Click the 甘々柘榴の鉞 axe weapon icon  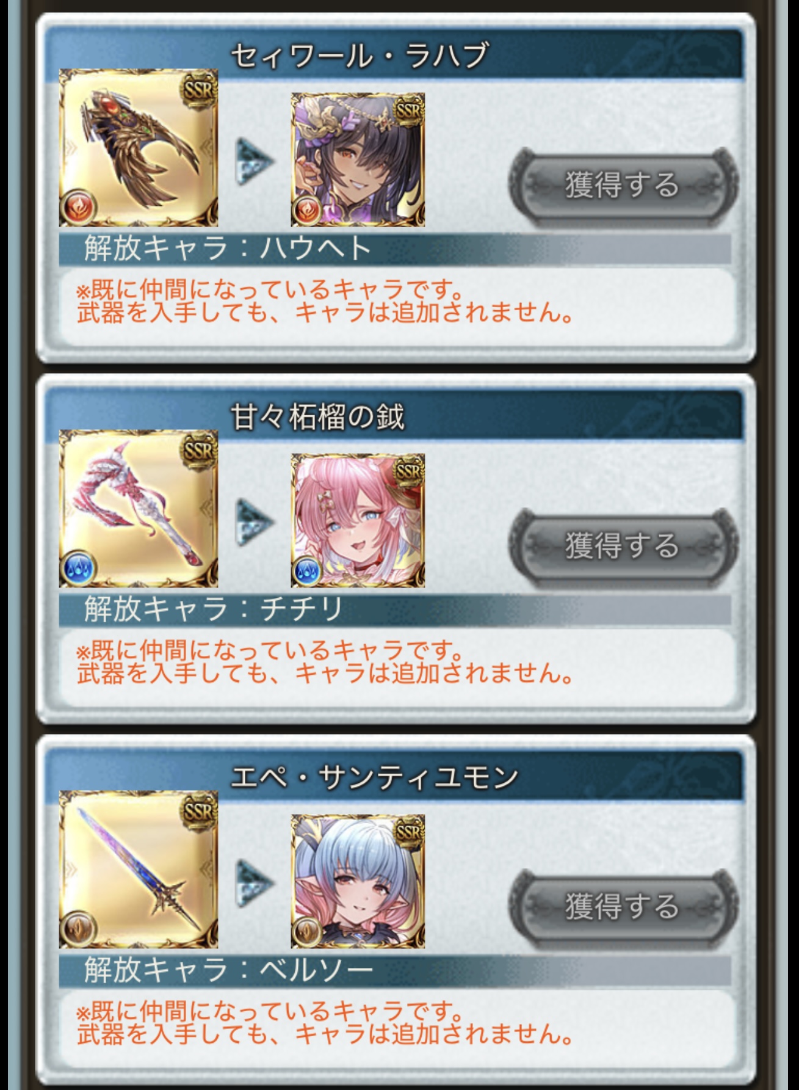(139, 509)
